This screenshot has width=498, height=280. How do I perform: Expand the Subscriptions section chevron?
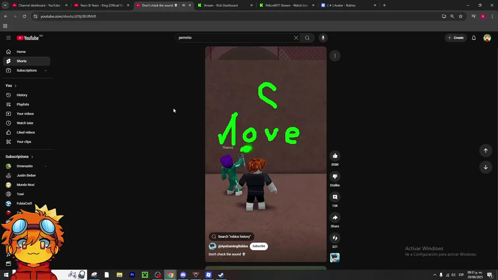click(x=32, y=157)
